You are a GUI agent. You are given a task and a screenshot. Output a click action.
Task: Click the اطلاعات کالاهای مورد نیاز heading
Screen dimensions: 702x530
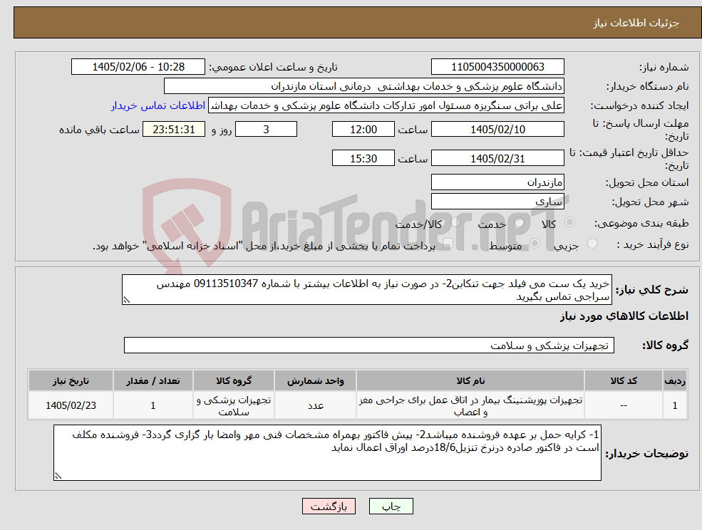coord(624,316)
